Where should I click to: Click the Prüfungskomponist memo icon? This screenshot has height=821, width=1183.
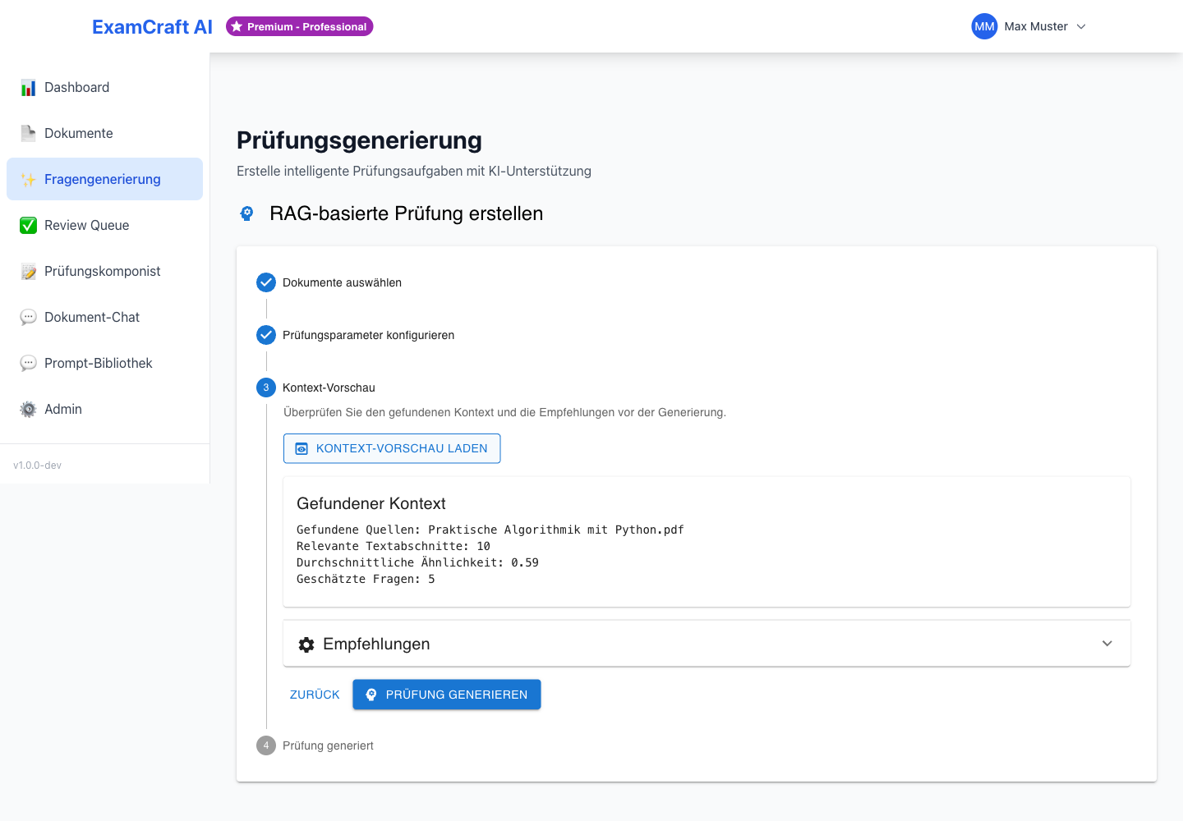[x=29, y=272]
